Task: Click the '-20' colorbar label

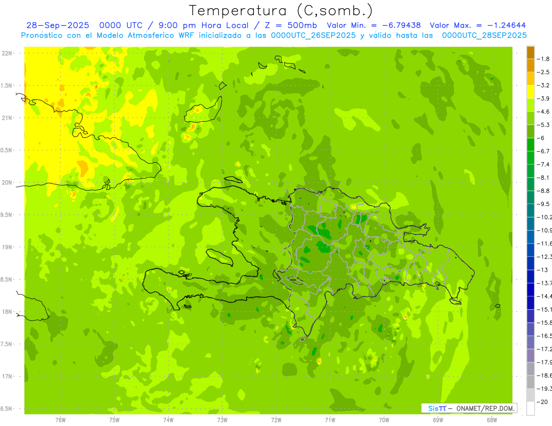Action: [x=543, y=402]
